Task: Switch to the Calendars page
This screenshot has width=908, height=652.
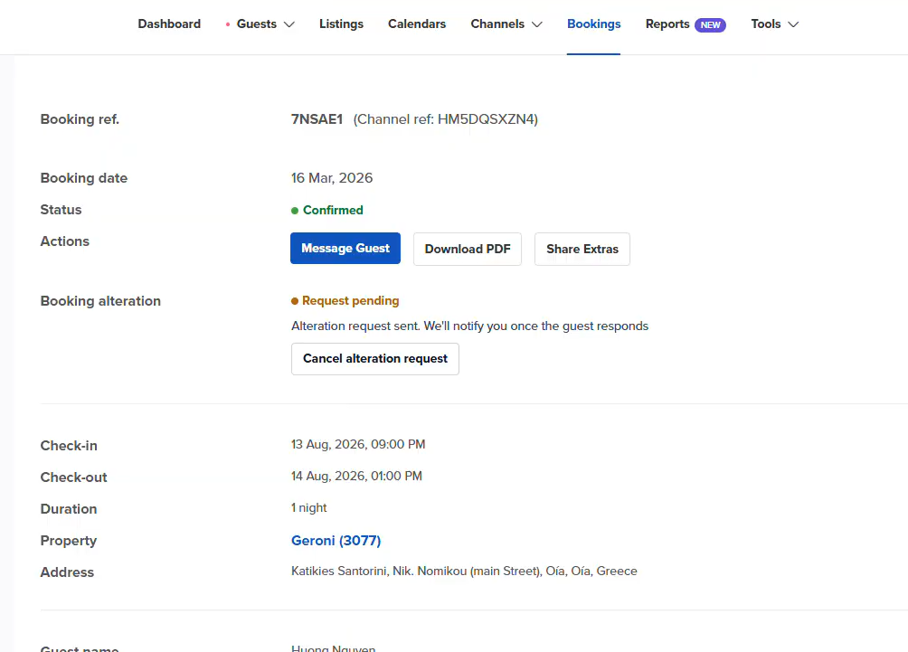Action: 416,24
